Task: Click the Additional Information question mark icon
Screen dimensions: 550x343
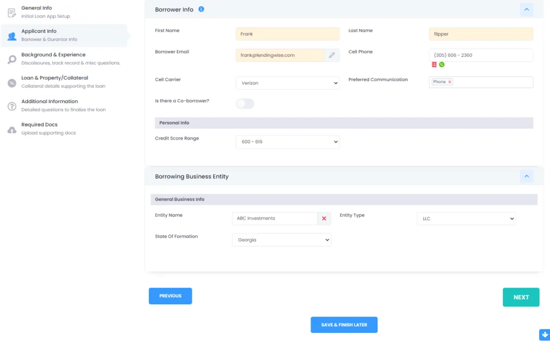Action: pos(12,106)
